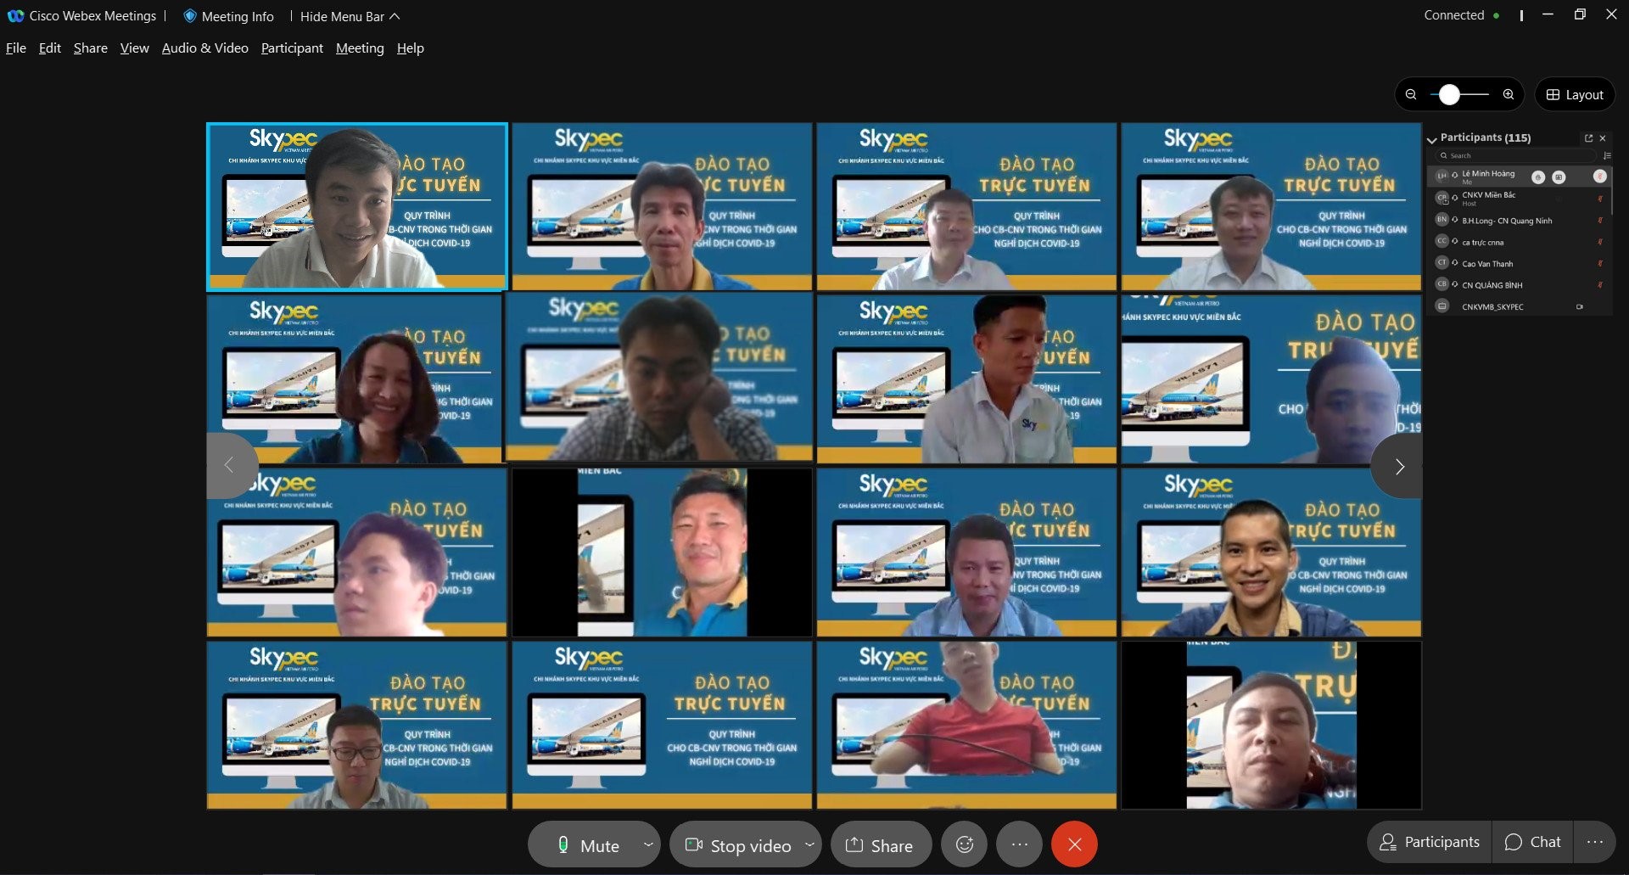Click the CC avatar icon
1629x875 pixels.
[x=1441, y=241]
